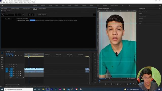Viewport: 162px width, 91px height.
Task: Step back one frame in Program monitor
Action: (115, 84)
